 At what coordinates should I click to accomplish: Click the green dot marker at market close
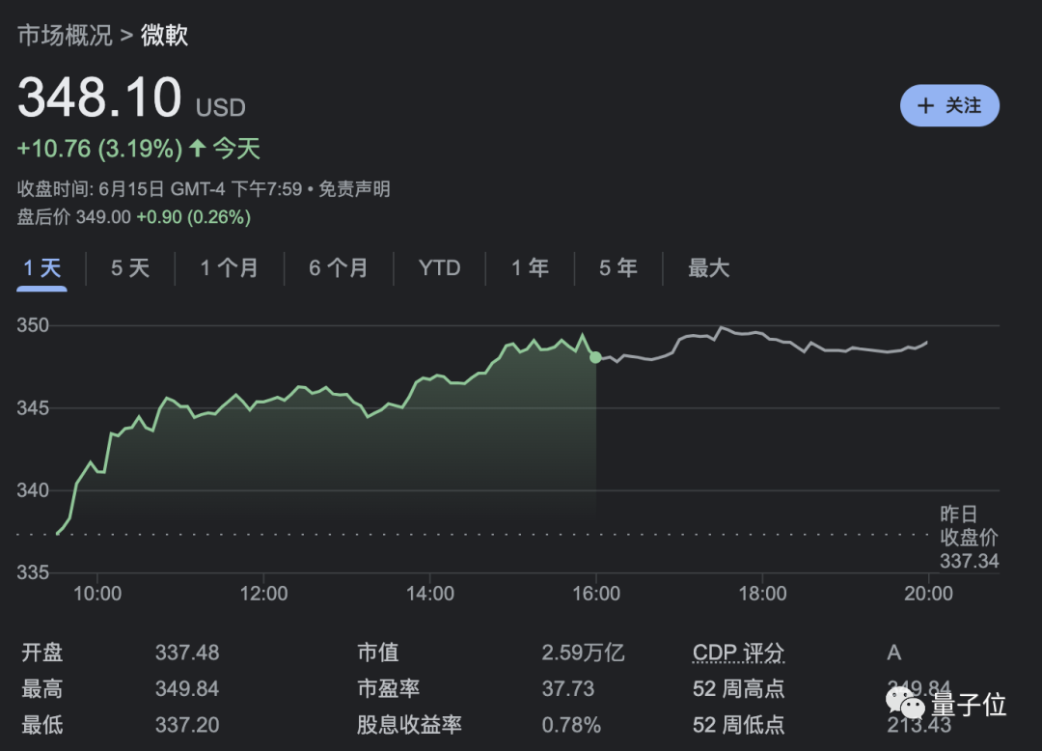595,356
